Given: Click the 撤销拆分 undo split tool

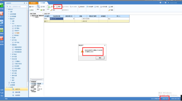Looking at the screenshot, I should (65, 10).
